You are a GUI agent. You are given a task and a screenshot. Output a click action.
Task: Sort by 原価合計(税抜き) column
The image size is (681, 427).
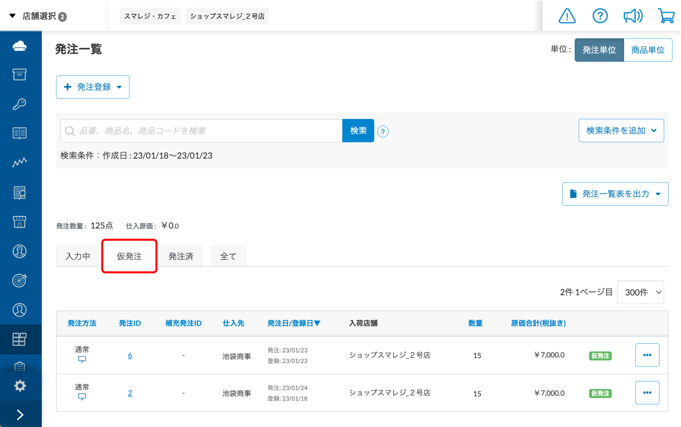(x=538, y=323)
